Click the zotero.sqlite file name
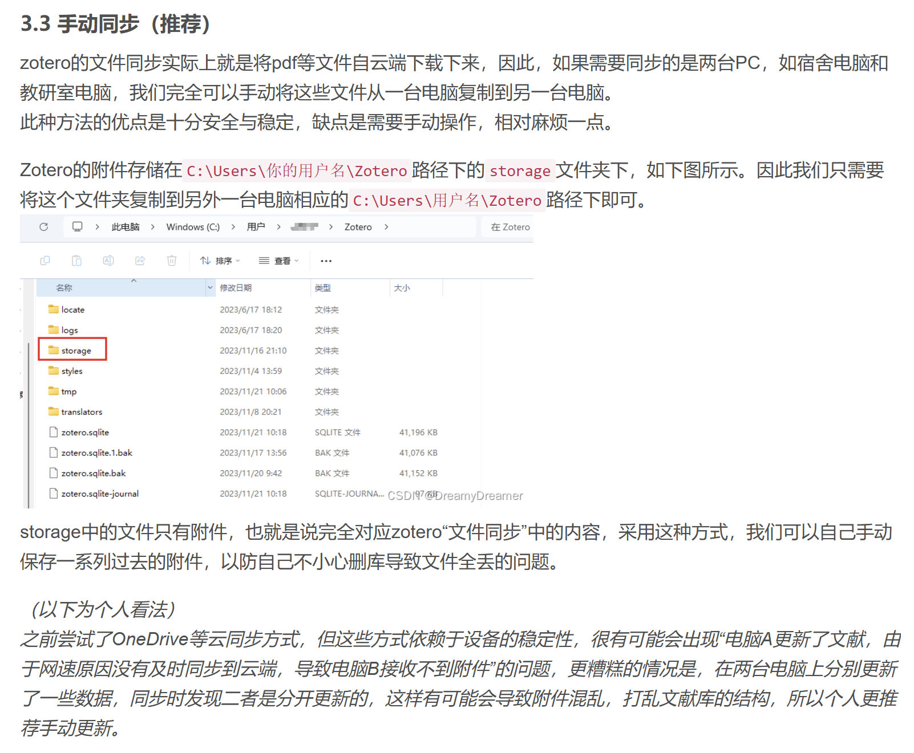The height and width of the screenshot is (753, 914). click(85, 432)
